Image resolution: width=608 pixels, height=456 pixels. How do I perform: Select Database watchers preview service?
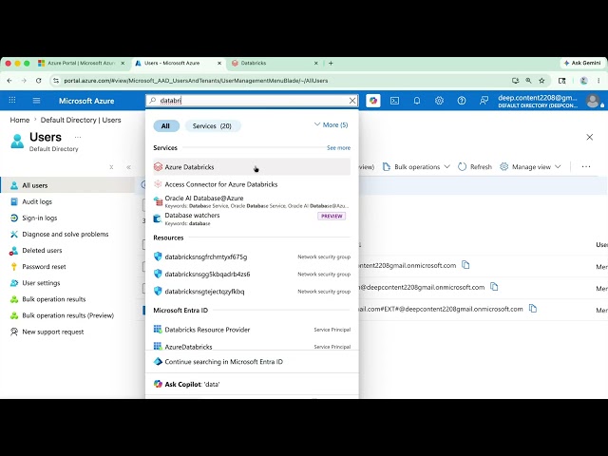[x=252, y=218]
